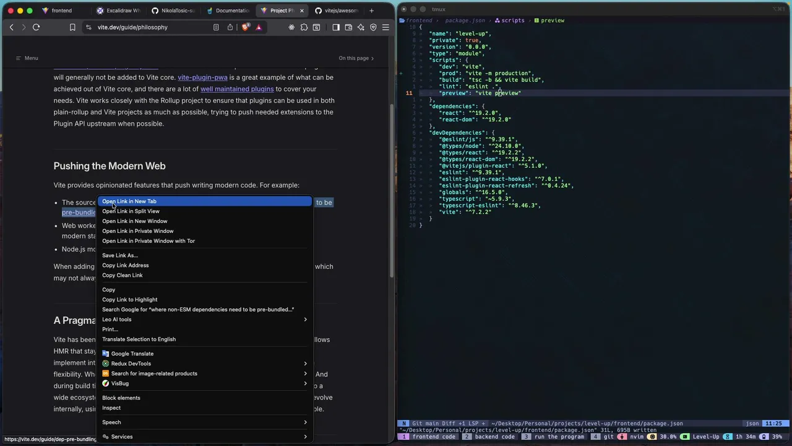Viewport: 792px width, 446px height.
Task: Toggle the browser sidebar panel icon
Action: [x=336, y=27]
